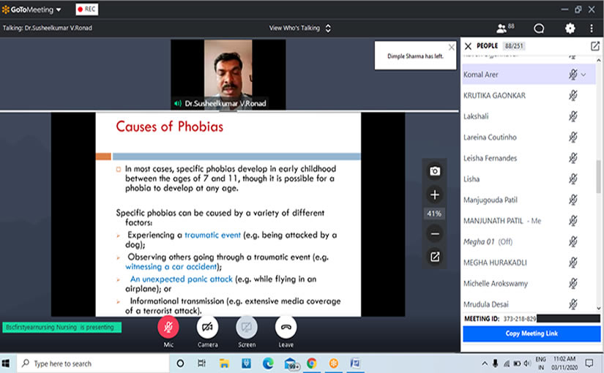Image resolution: width=604 pixels, height=373 pixels.
Task: Expand the GoToMeeting title dropdown
Action: (59, 10)
